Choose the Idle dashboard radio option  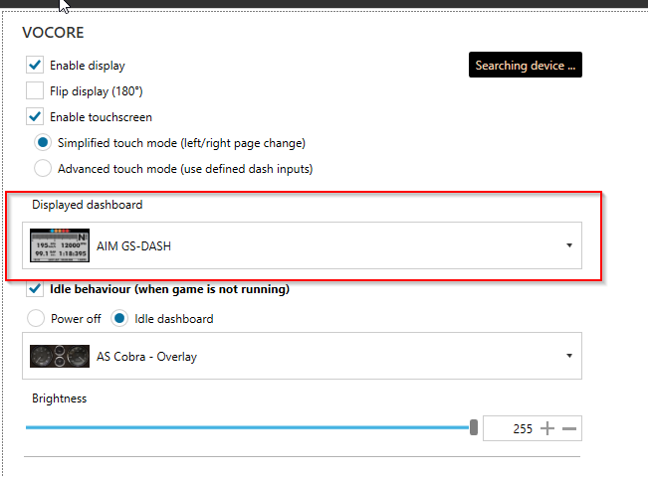[x=119, y=319]
